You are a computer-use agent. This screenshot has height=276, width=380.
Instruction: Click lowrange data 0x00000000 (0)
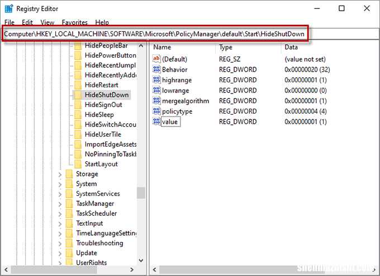306,91
